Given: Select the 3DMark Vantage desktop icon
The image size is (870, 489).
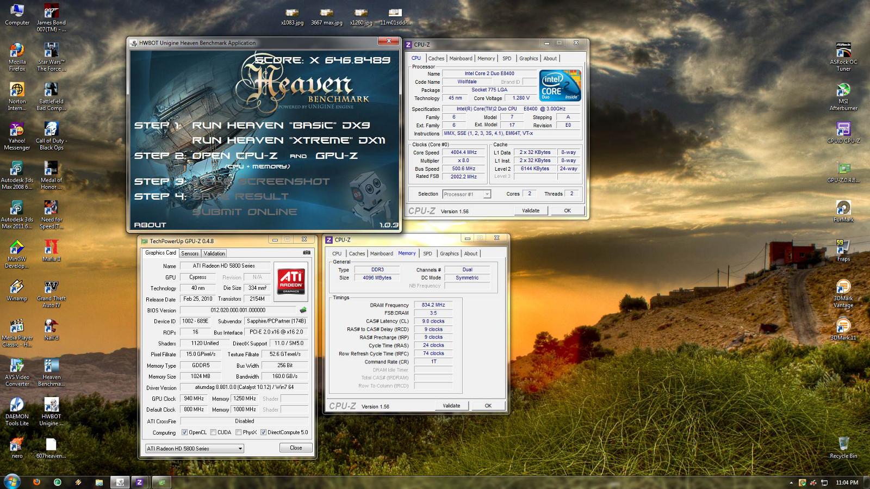Looking at the screenshot, I should [843, 293].
